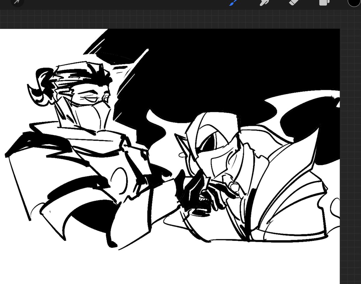Select the blue Brush tool
The width and height of the screenshot is (361, 284).
point(233,3)
